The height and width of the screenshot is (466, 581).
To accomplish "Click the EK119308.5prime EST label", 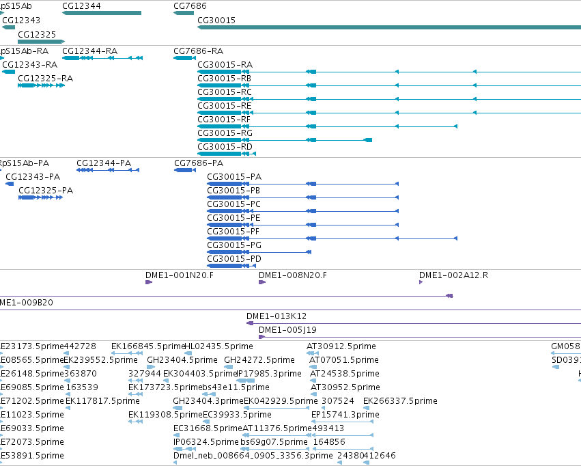I will (165, 415).
